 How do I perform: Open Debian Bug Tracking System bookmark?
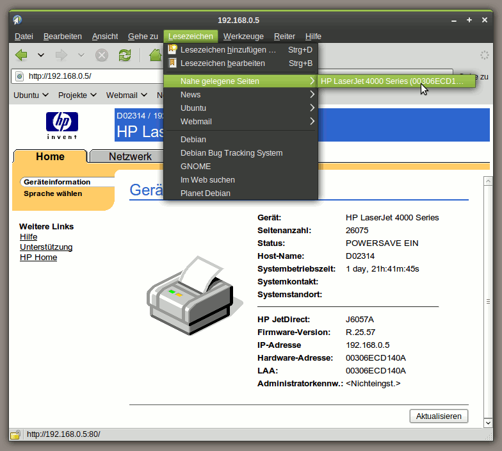[x=241, y=152]
